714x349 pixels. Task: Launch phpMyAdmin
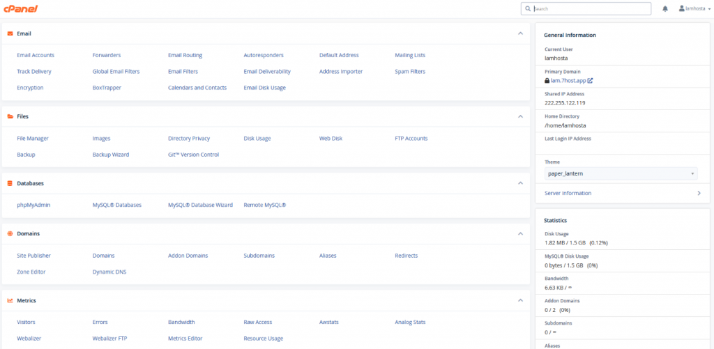[x=33, y=205]
